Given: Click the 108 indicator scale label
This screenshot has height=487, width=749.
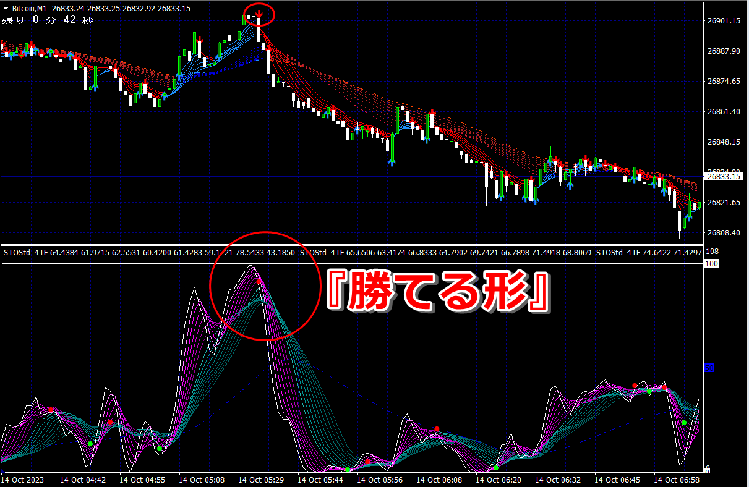Looking at the screenshot, I should [713, 252].
